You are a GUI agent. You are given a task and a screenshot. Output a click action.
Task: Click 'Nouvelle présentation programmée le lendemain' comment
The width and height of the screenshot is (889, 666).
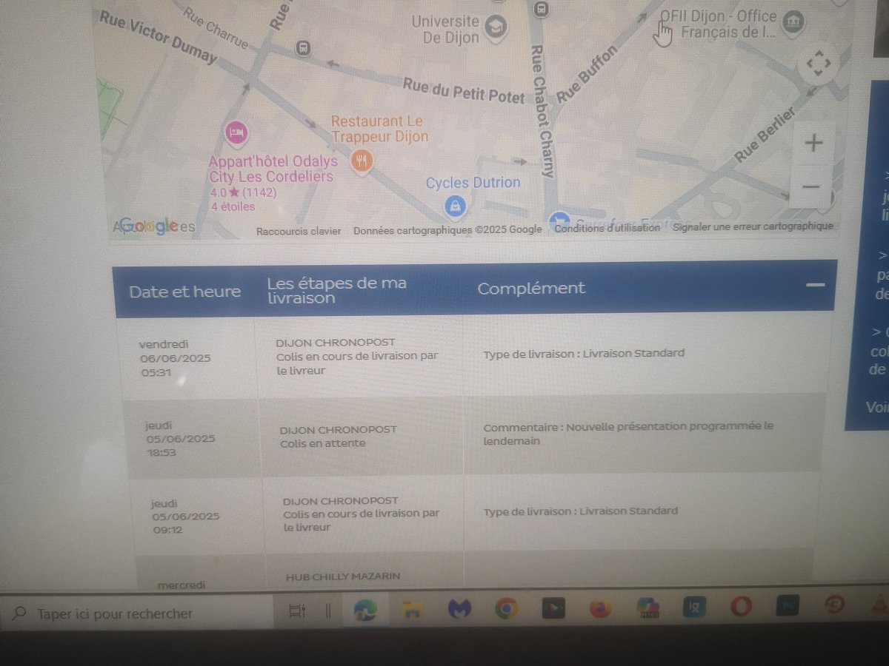tap(628, 434)
